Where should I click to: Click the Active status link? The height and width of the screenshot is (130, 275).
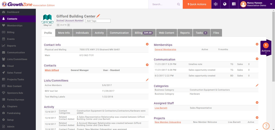[60, 21]
